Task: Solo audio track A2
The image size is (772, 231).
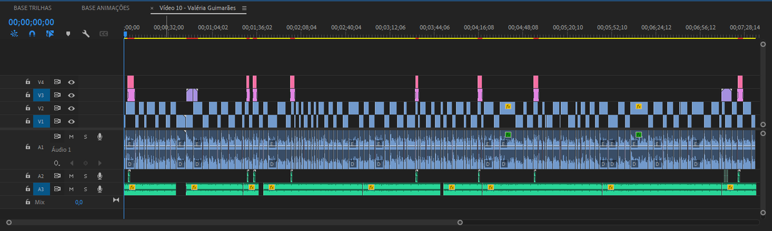Action: [85, 176]
